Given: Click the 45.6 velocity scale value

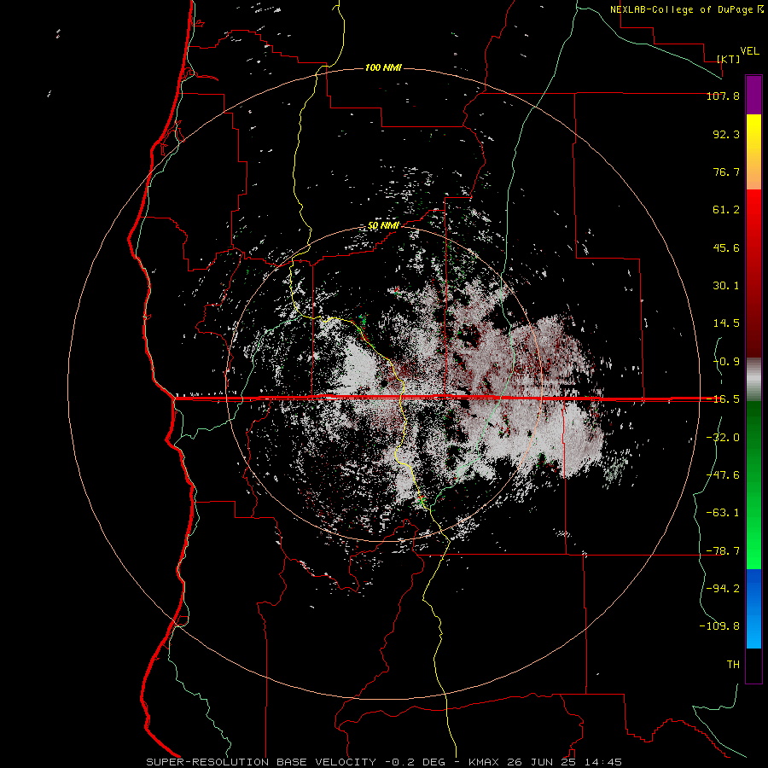Looking at the screenshot, I should (x=726, y=247).
